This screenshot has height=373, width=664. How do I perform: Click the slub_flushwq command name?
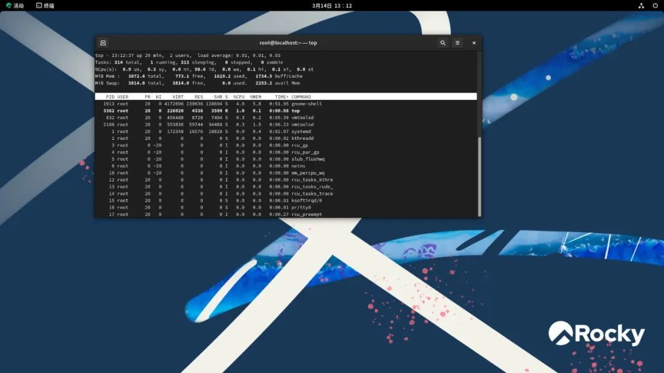pos(308,159)
